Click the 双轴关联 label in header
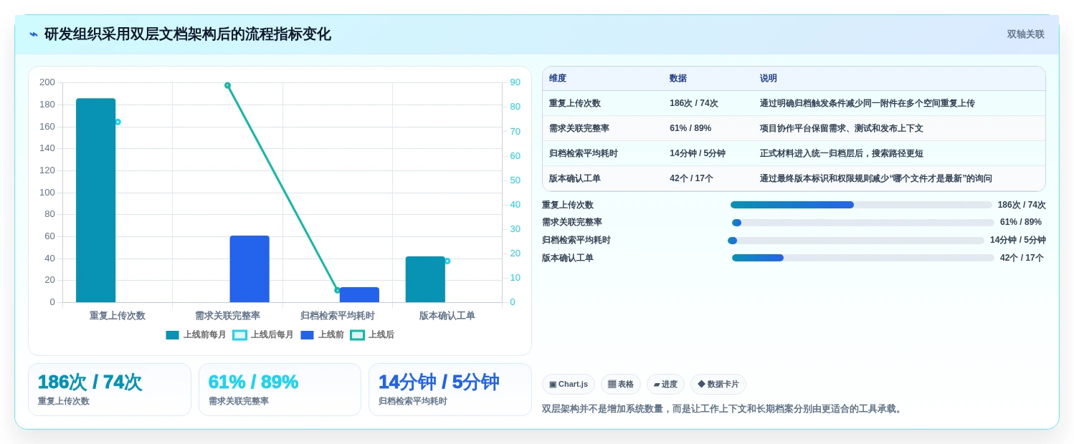 (1025, 34)
